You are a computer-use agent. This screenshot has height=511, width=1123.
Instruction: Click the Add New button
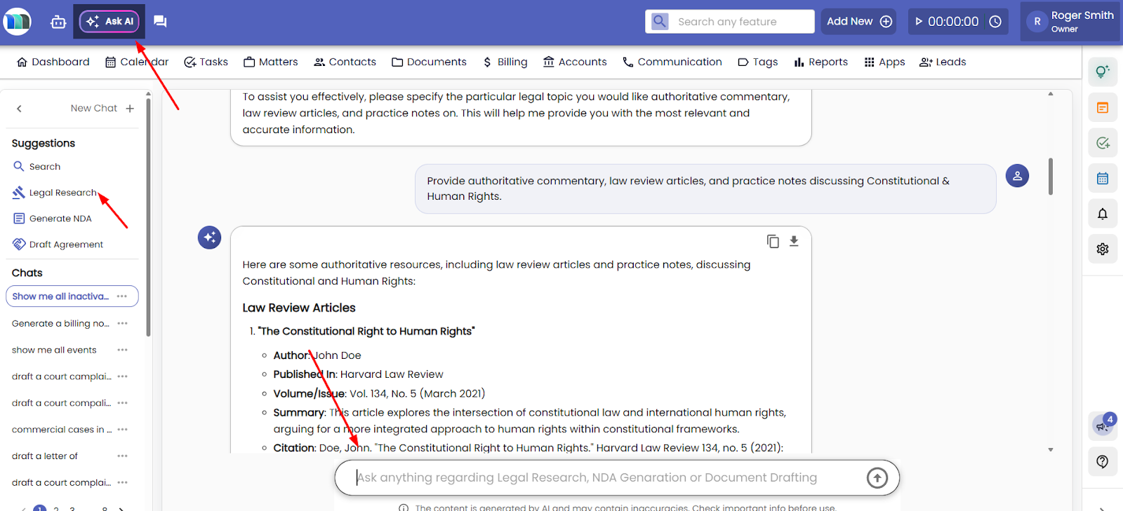(858, 22)
